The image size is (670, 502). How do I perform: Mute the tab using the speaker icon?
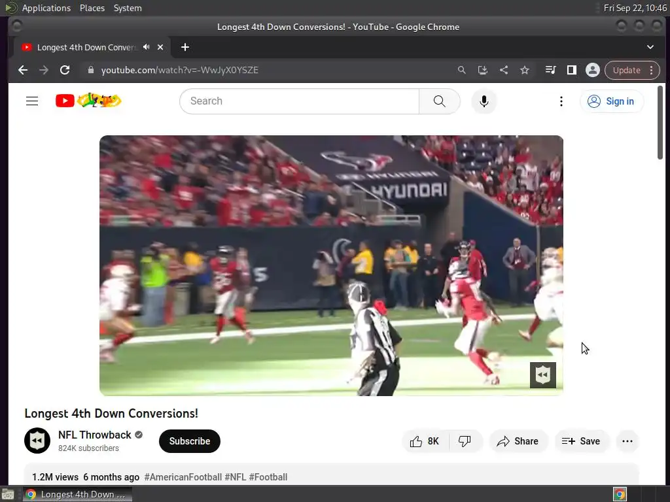[x=146, y=47]
